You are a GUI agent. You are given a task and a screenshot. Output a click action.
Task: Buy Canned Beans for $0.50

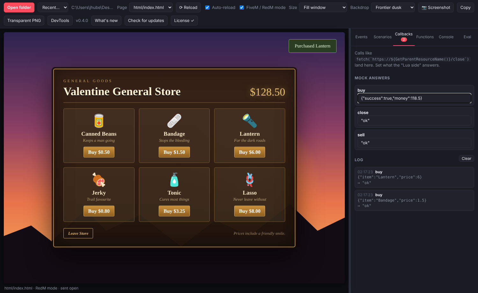[x=99, y=152]
